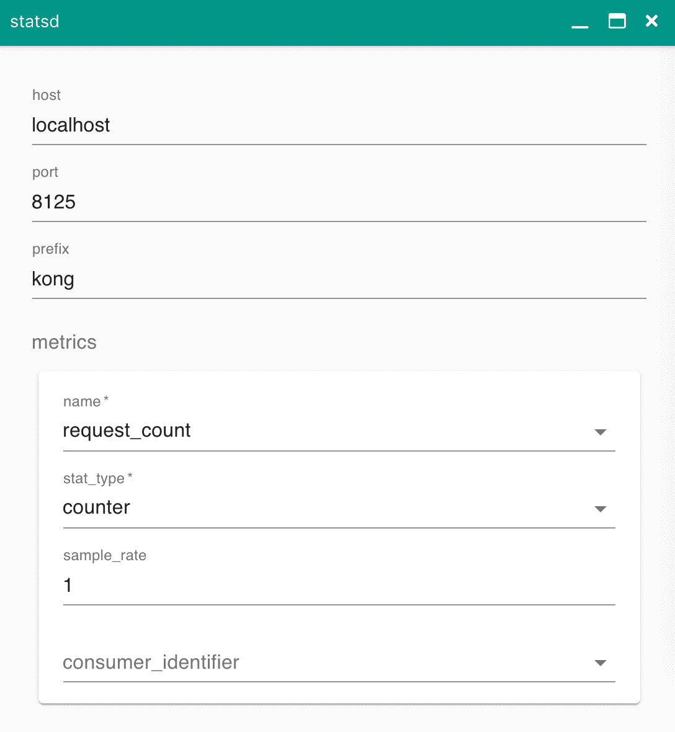This screenshot has width=675, height=732.
Task: Click the arrow icon beside consumer_identifier
Action: point(601,663)
